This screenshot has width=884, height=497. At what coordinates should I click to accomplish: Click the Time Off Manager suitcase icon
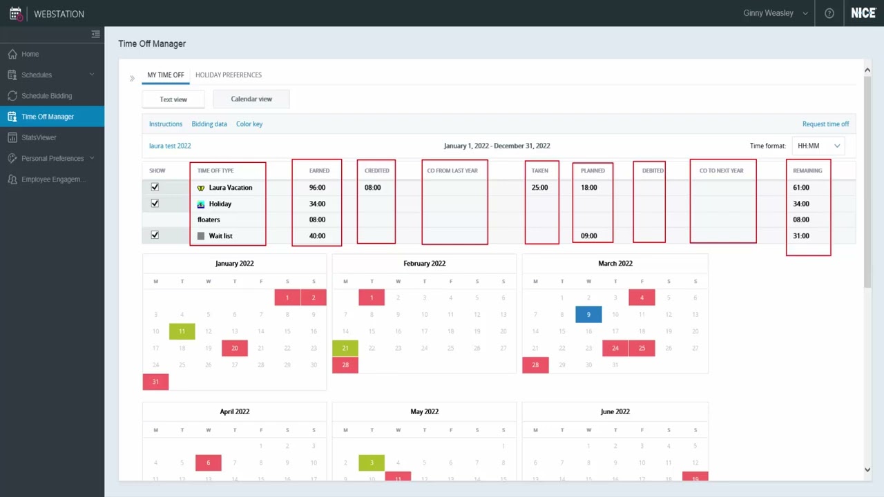pyautogui.click(x=12, y=117)
